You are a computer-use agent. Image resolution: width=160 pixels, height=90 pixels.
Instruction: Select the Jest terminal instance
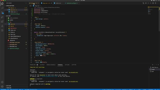tap(154, 67)
